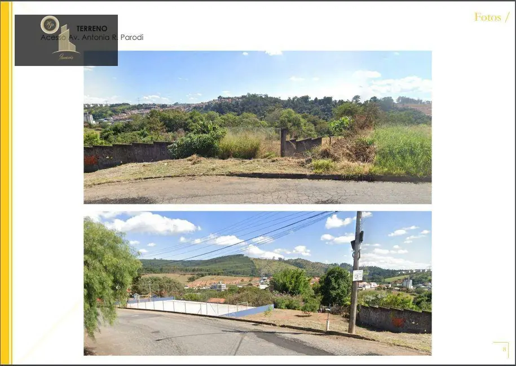Click the red graffiti on top photo wall
Image resolution: width=516 pixels, height=366 pixels.
[x=91, y=160]
